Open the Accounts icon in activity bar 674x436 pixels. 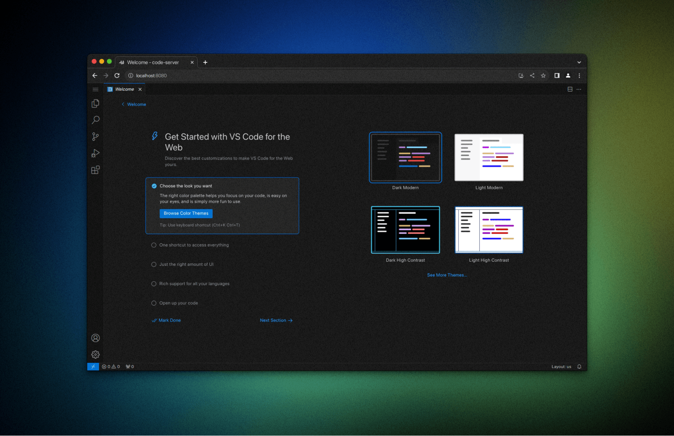(95, 338)
